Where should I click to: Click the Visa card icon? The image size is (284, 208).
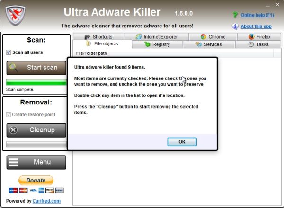tap(33, 191)
